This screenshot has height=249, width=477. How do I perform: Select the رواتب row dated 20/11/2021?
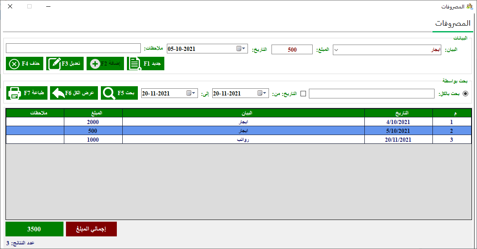point(243,140)
